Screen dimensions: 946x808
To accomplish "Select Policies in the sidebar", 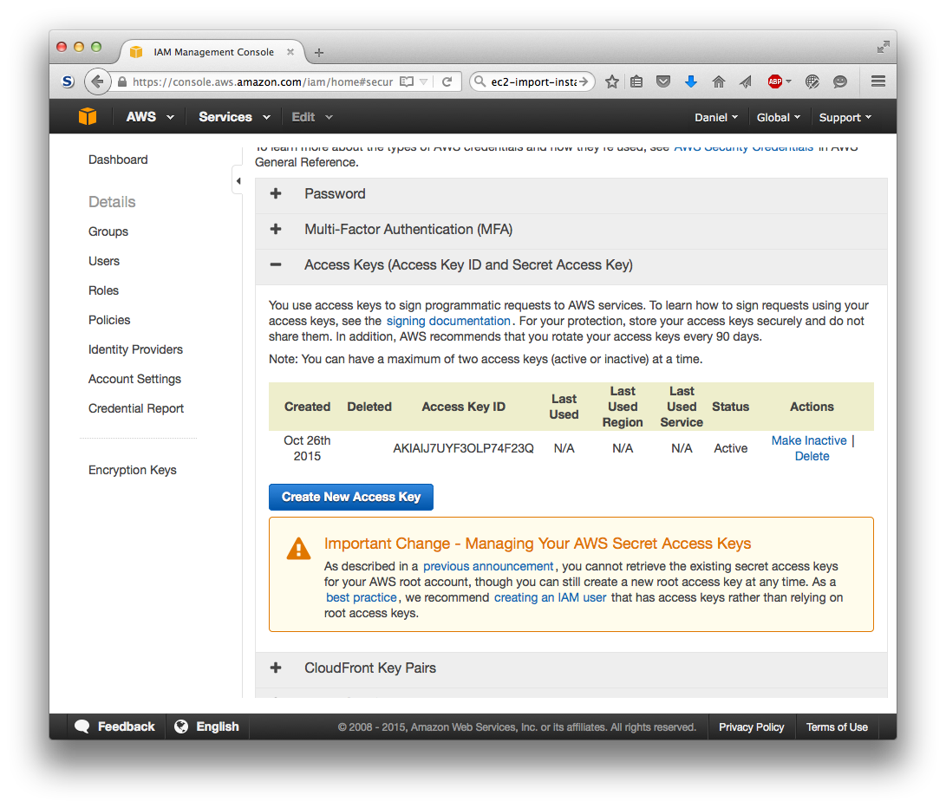I will [109, 320].
